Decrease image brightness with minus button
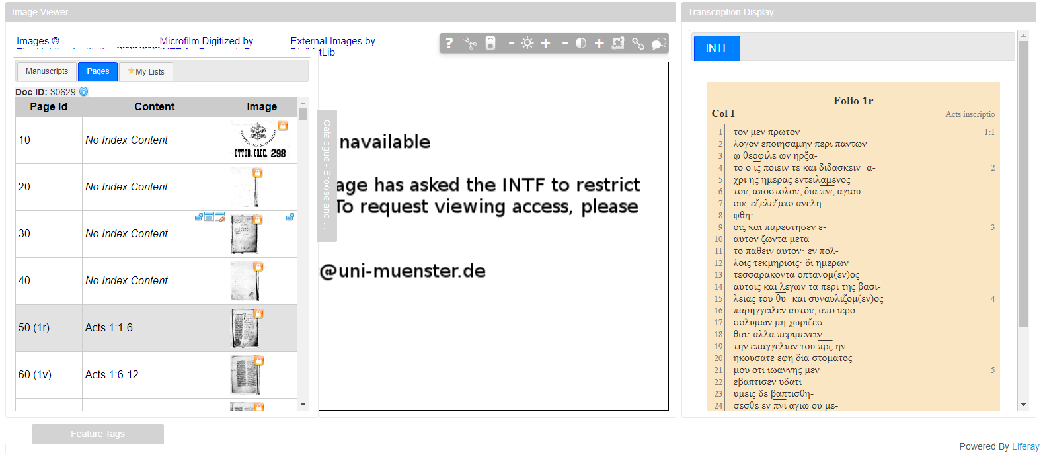Screen dimensions: 1043x453 [511, 44]
